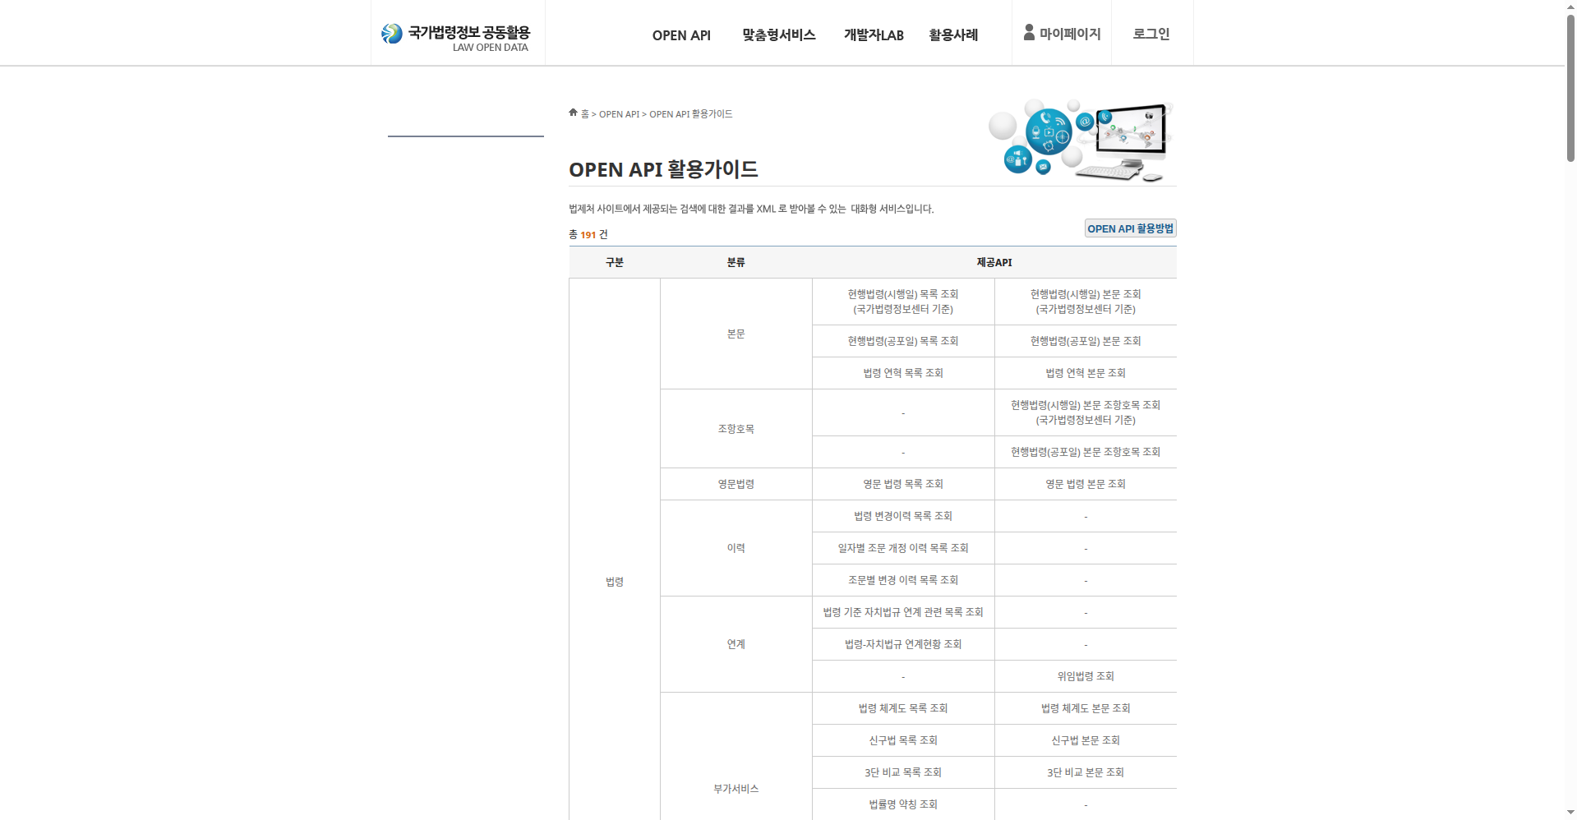Open 현행법령(시행일) 목록 조회 API

[x=903, y=302]
